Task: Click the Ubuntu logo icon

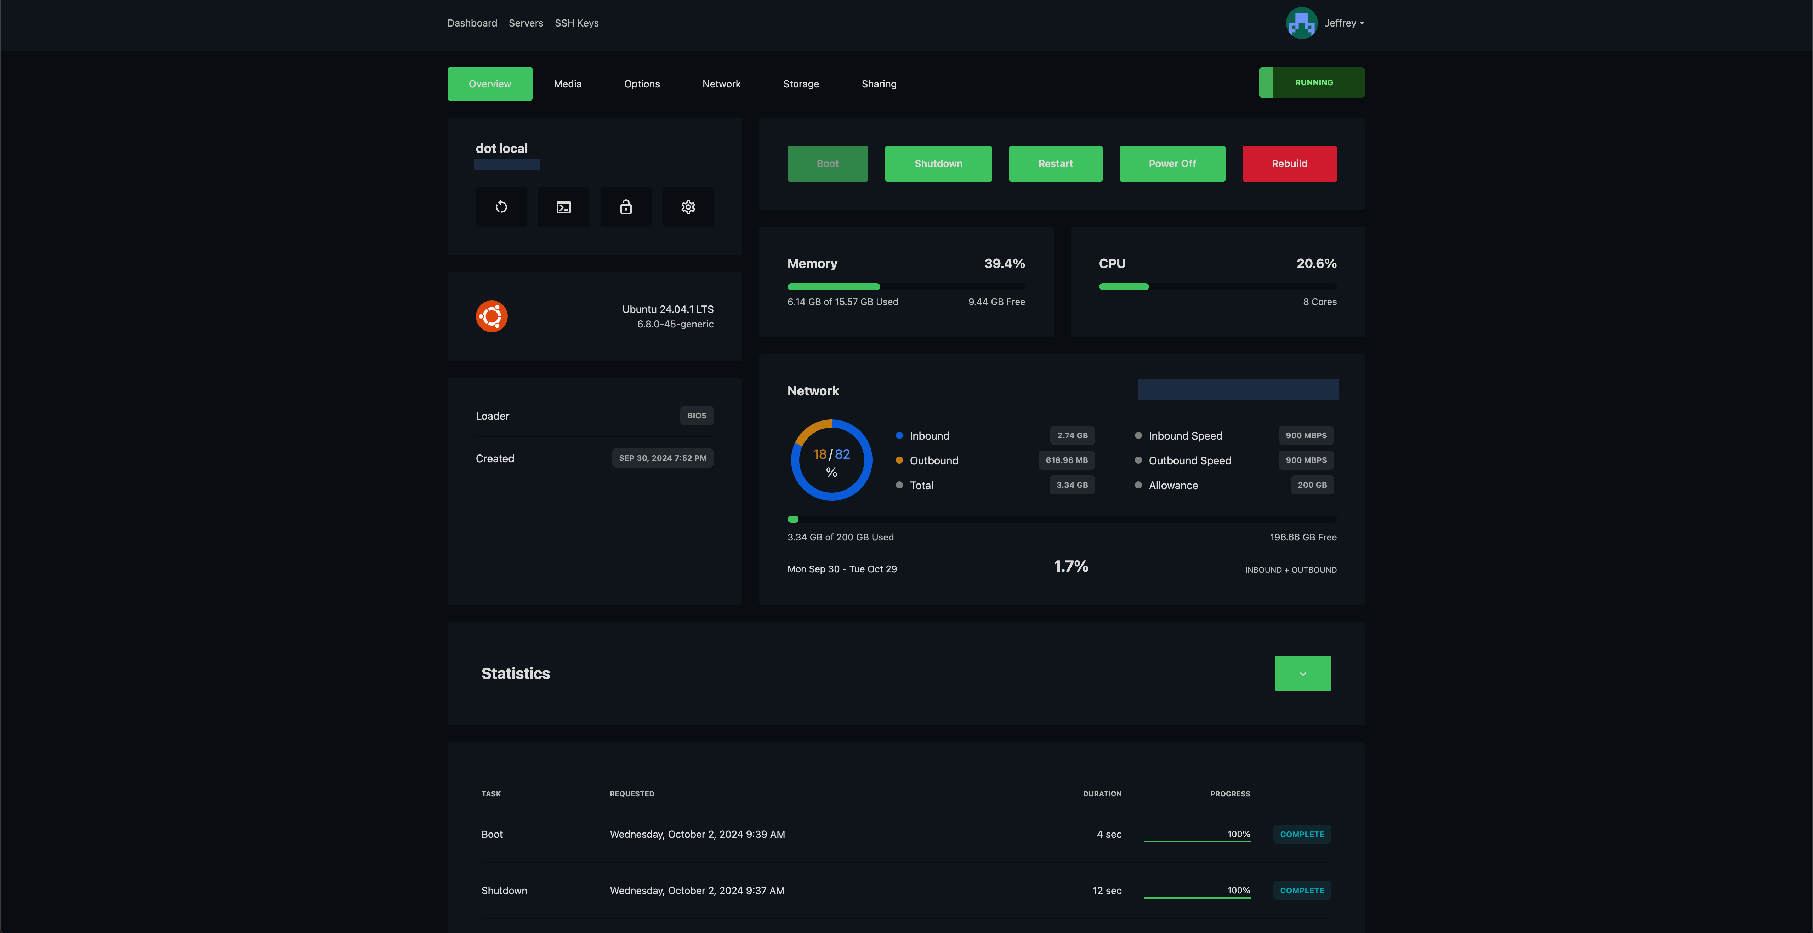Action: click(491, 317)
